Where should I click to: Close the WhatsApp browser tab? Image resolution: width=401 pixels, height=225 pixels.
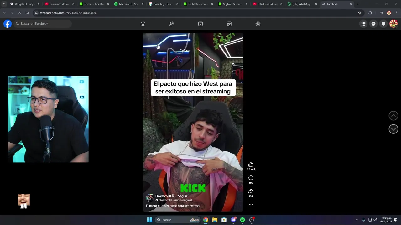click(x=316, y=4)
